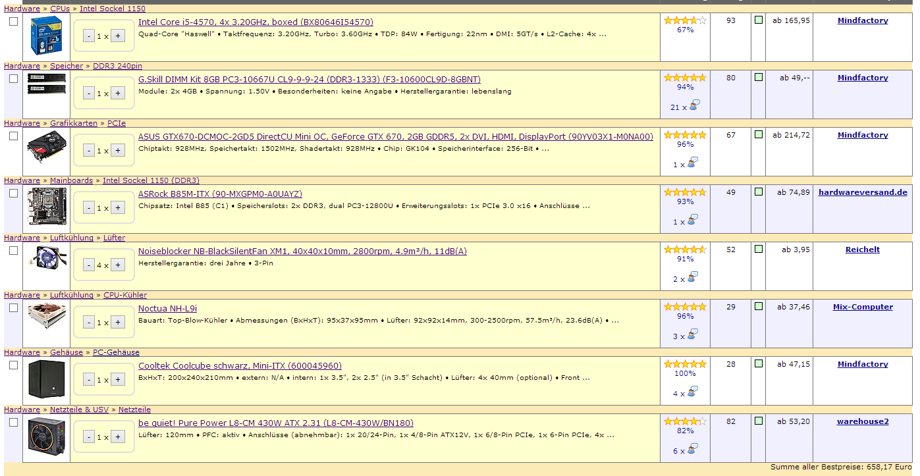920x476 pixels.
Task: Expand truncated specs of ASUS GTX670
Action: pyautogui.click(x=545, y=149)
